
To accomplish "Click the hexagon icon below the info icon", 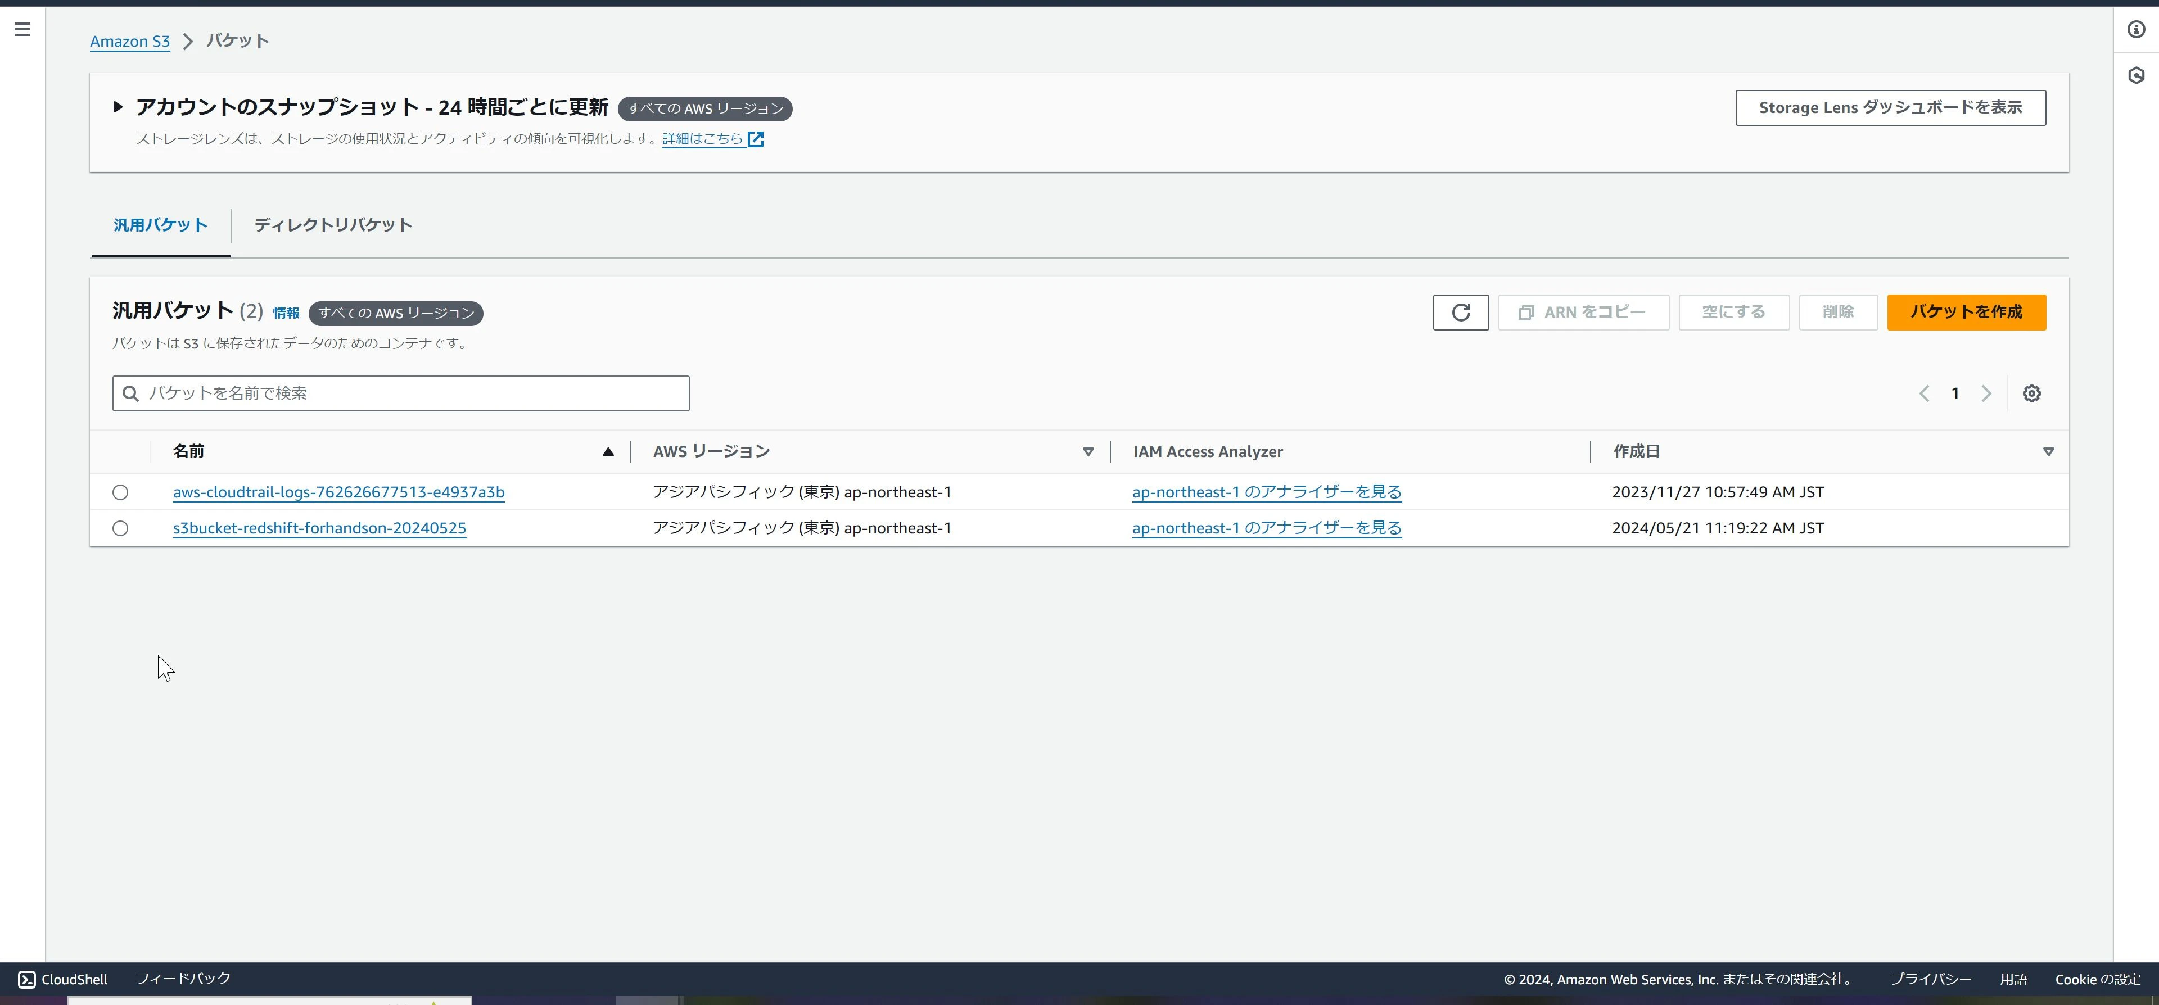I will (x=2137, y=75).
